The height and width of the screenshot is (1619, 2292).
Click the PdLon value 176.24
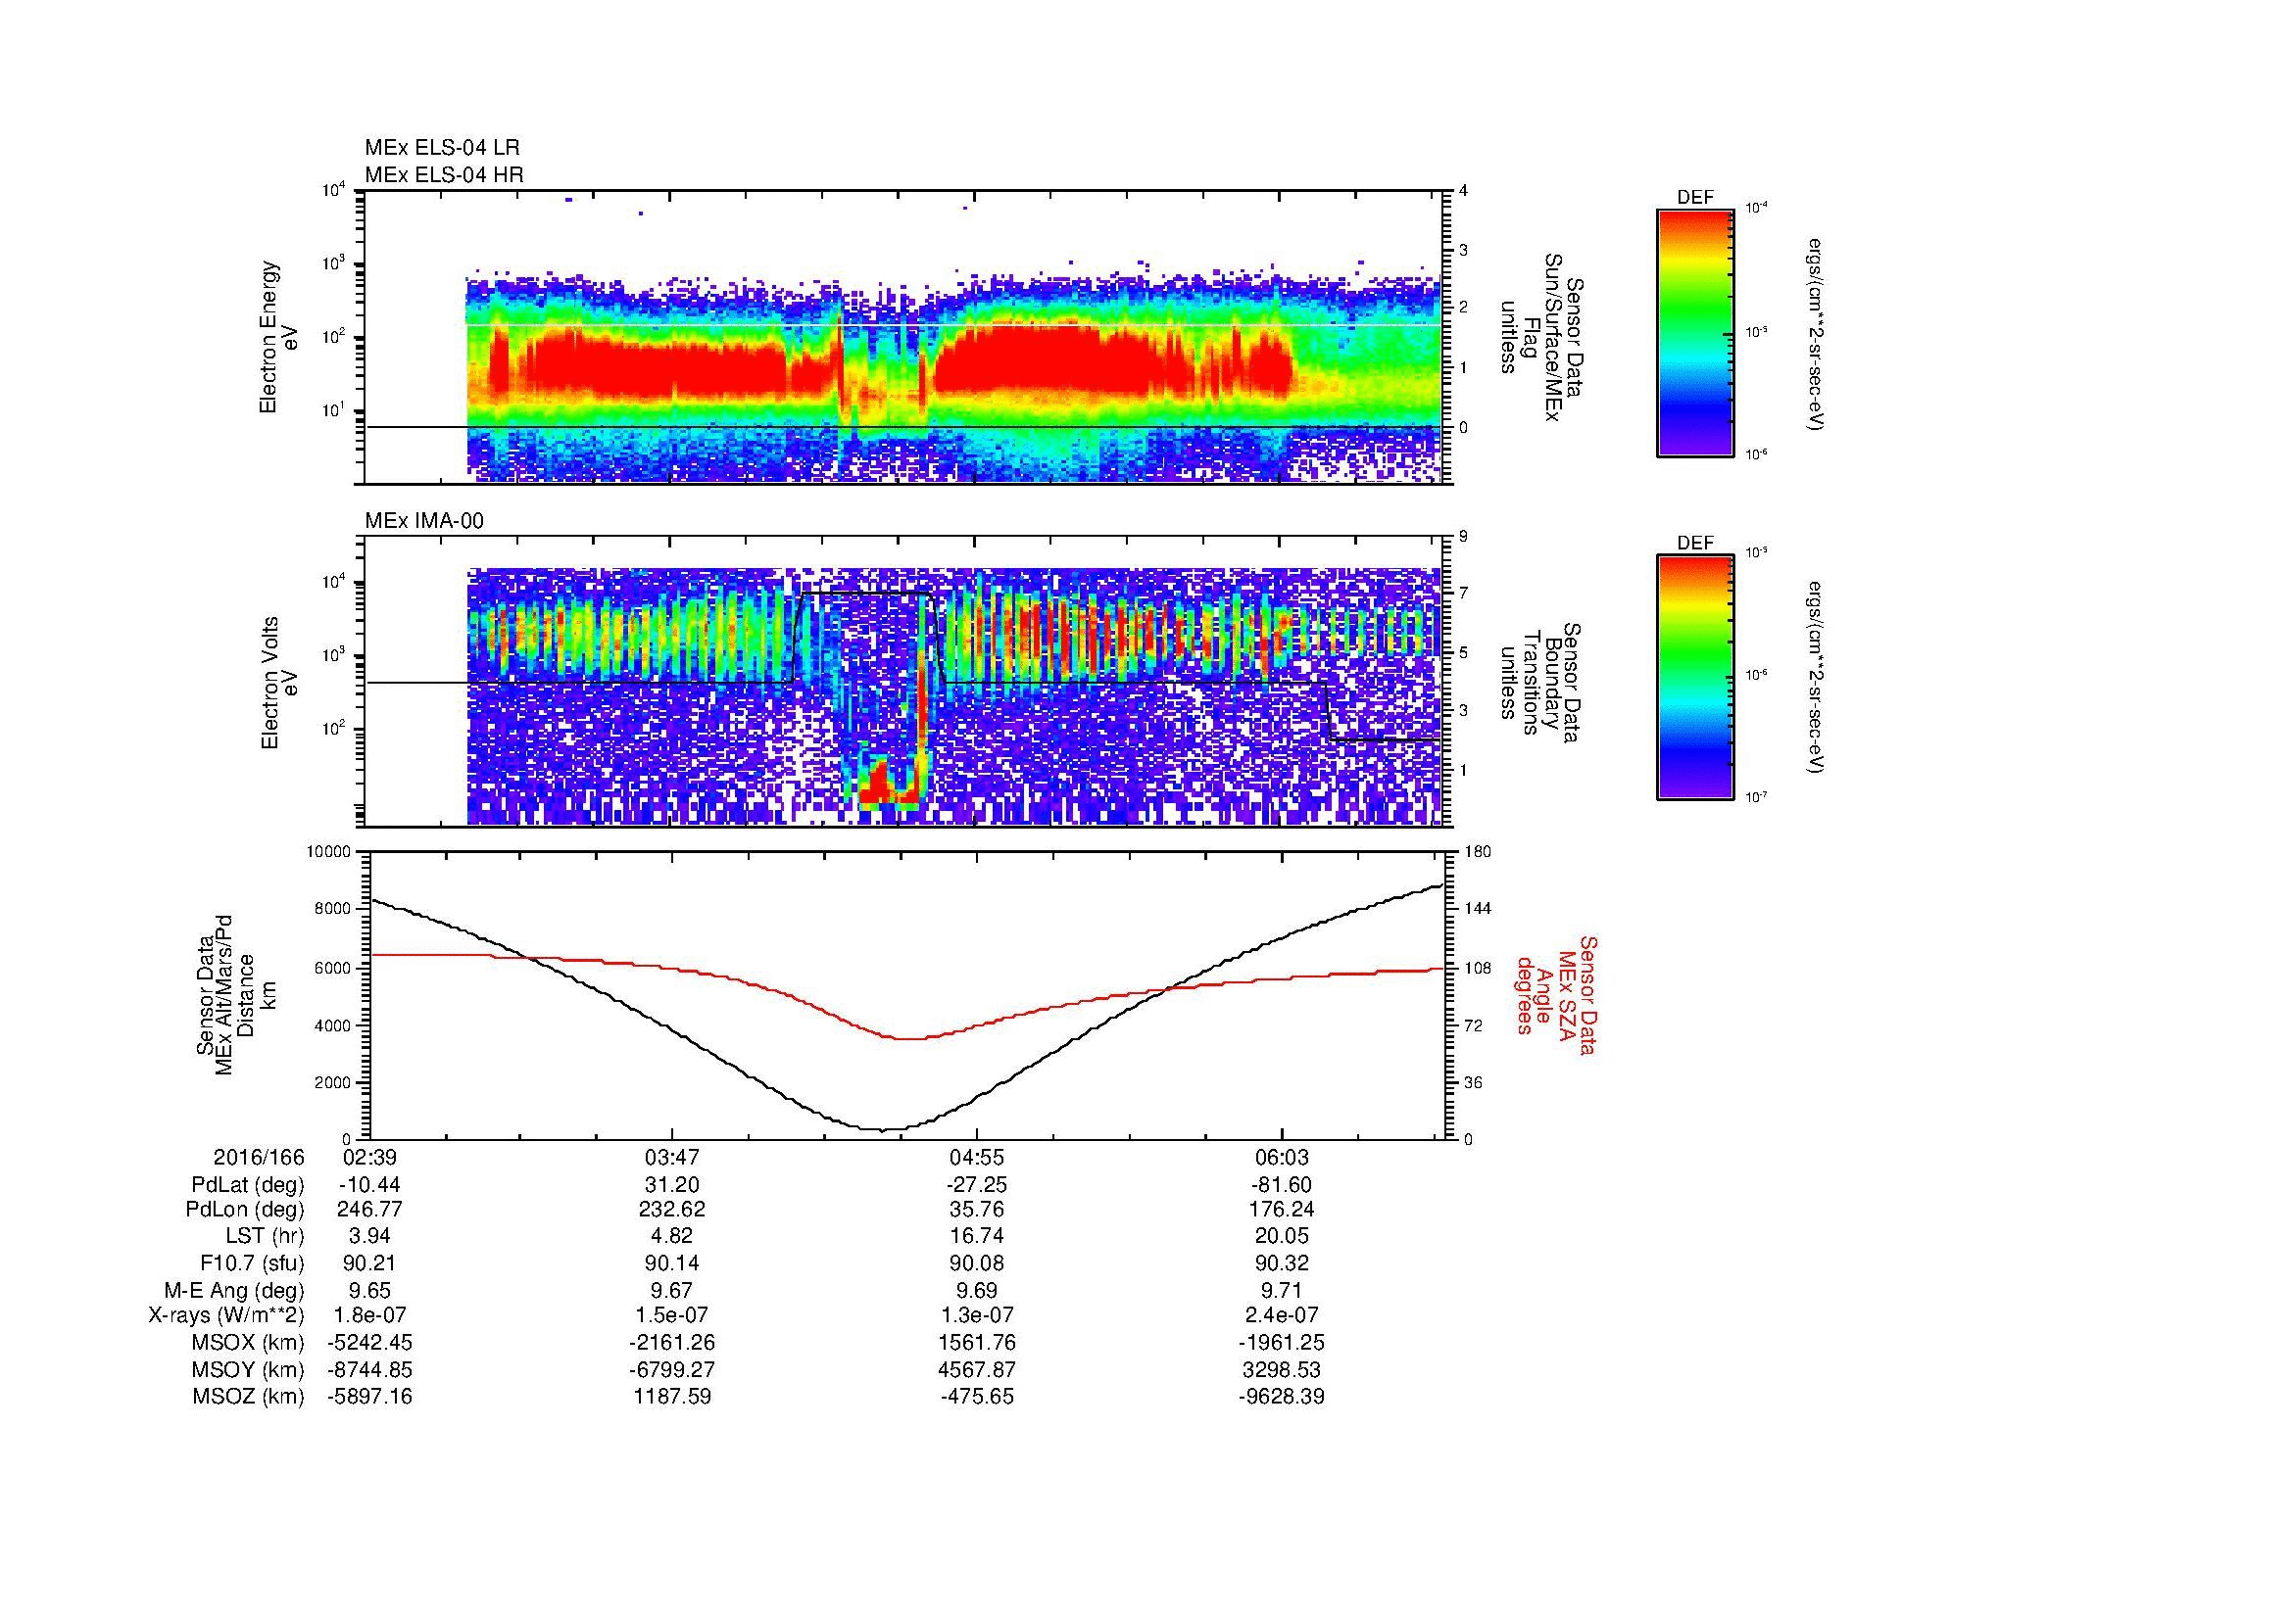[x=1281, y=1210]
